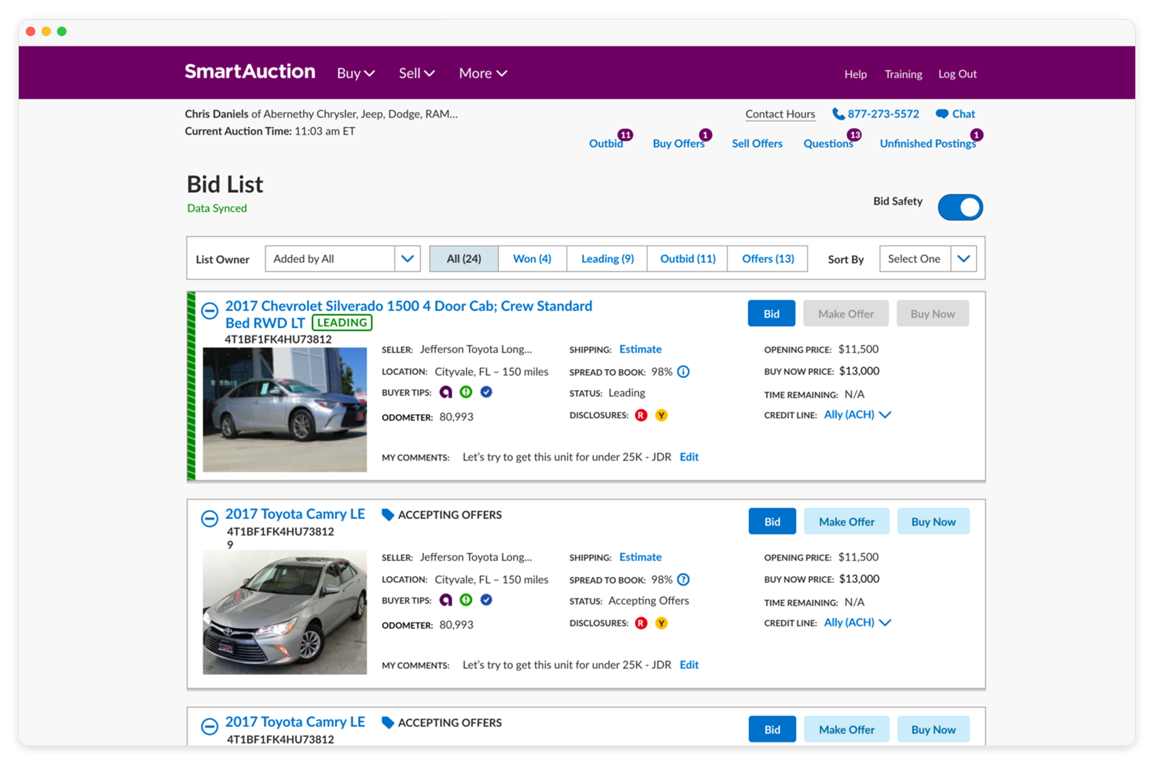Click Bid button for Chevrolet Silverado
Image resolution: width=1154 pixels, height=765 pixels.
pyautogui.click(x=771, y=314)
